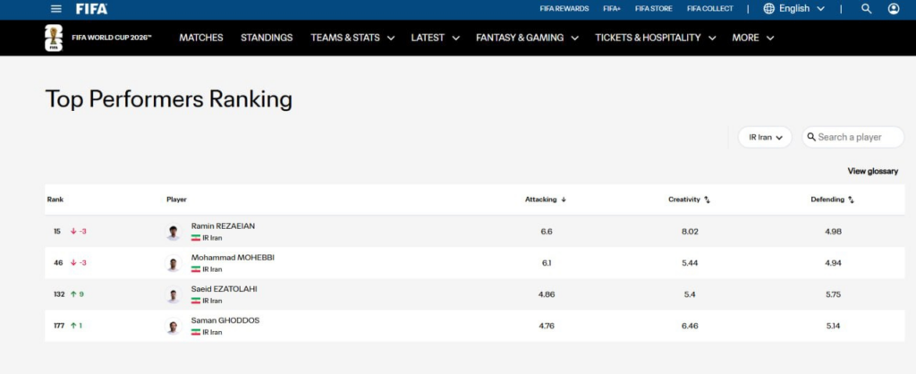Open the hamburger menu icon
Image resolution: width=916 pixels, height=374 pixels.
56,9
